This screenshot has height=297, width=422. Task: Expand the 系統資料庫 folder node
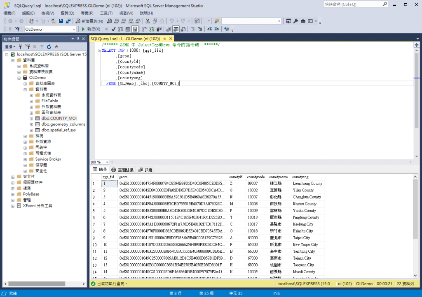[x=19, y=66]
